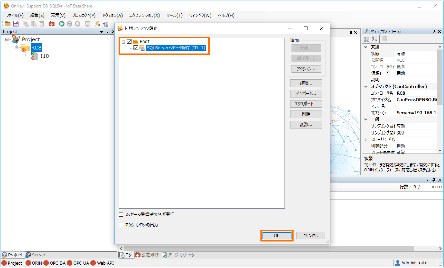Click the lightning trigger settings icon
This screenshot has height=268, width=444.
(x=98, y=24)
